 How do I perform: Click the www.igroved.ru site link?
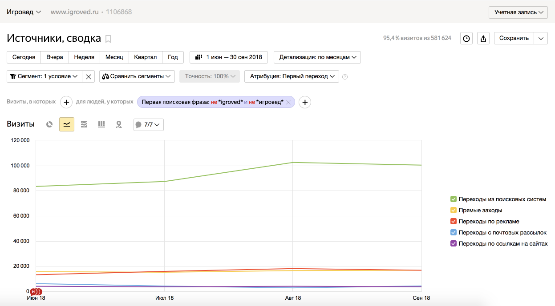pyautogui.click(x=74, y=12)
